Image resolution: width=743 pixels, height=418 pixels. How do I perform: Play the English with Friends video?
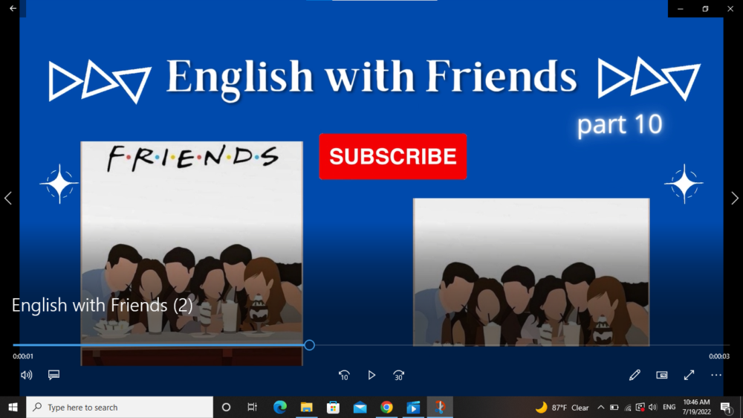pyautogui.click(x=371, y=376)
